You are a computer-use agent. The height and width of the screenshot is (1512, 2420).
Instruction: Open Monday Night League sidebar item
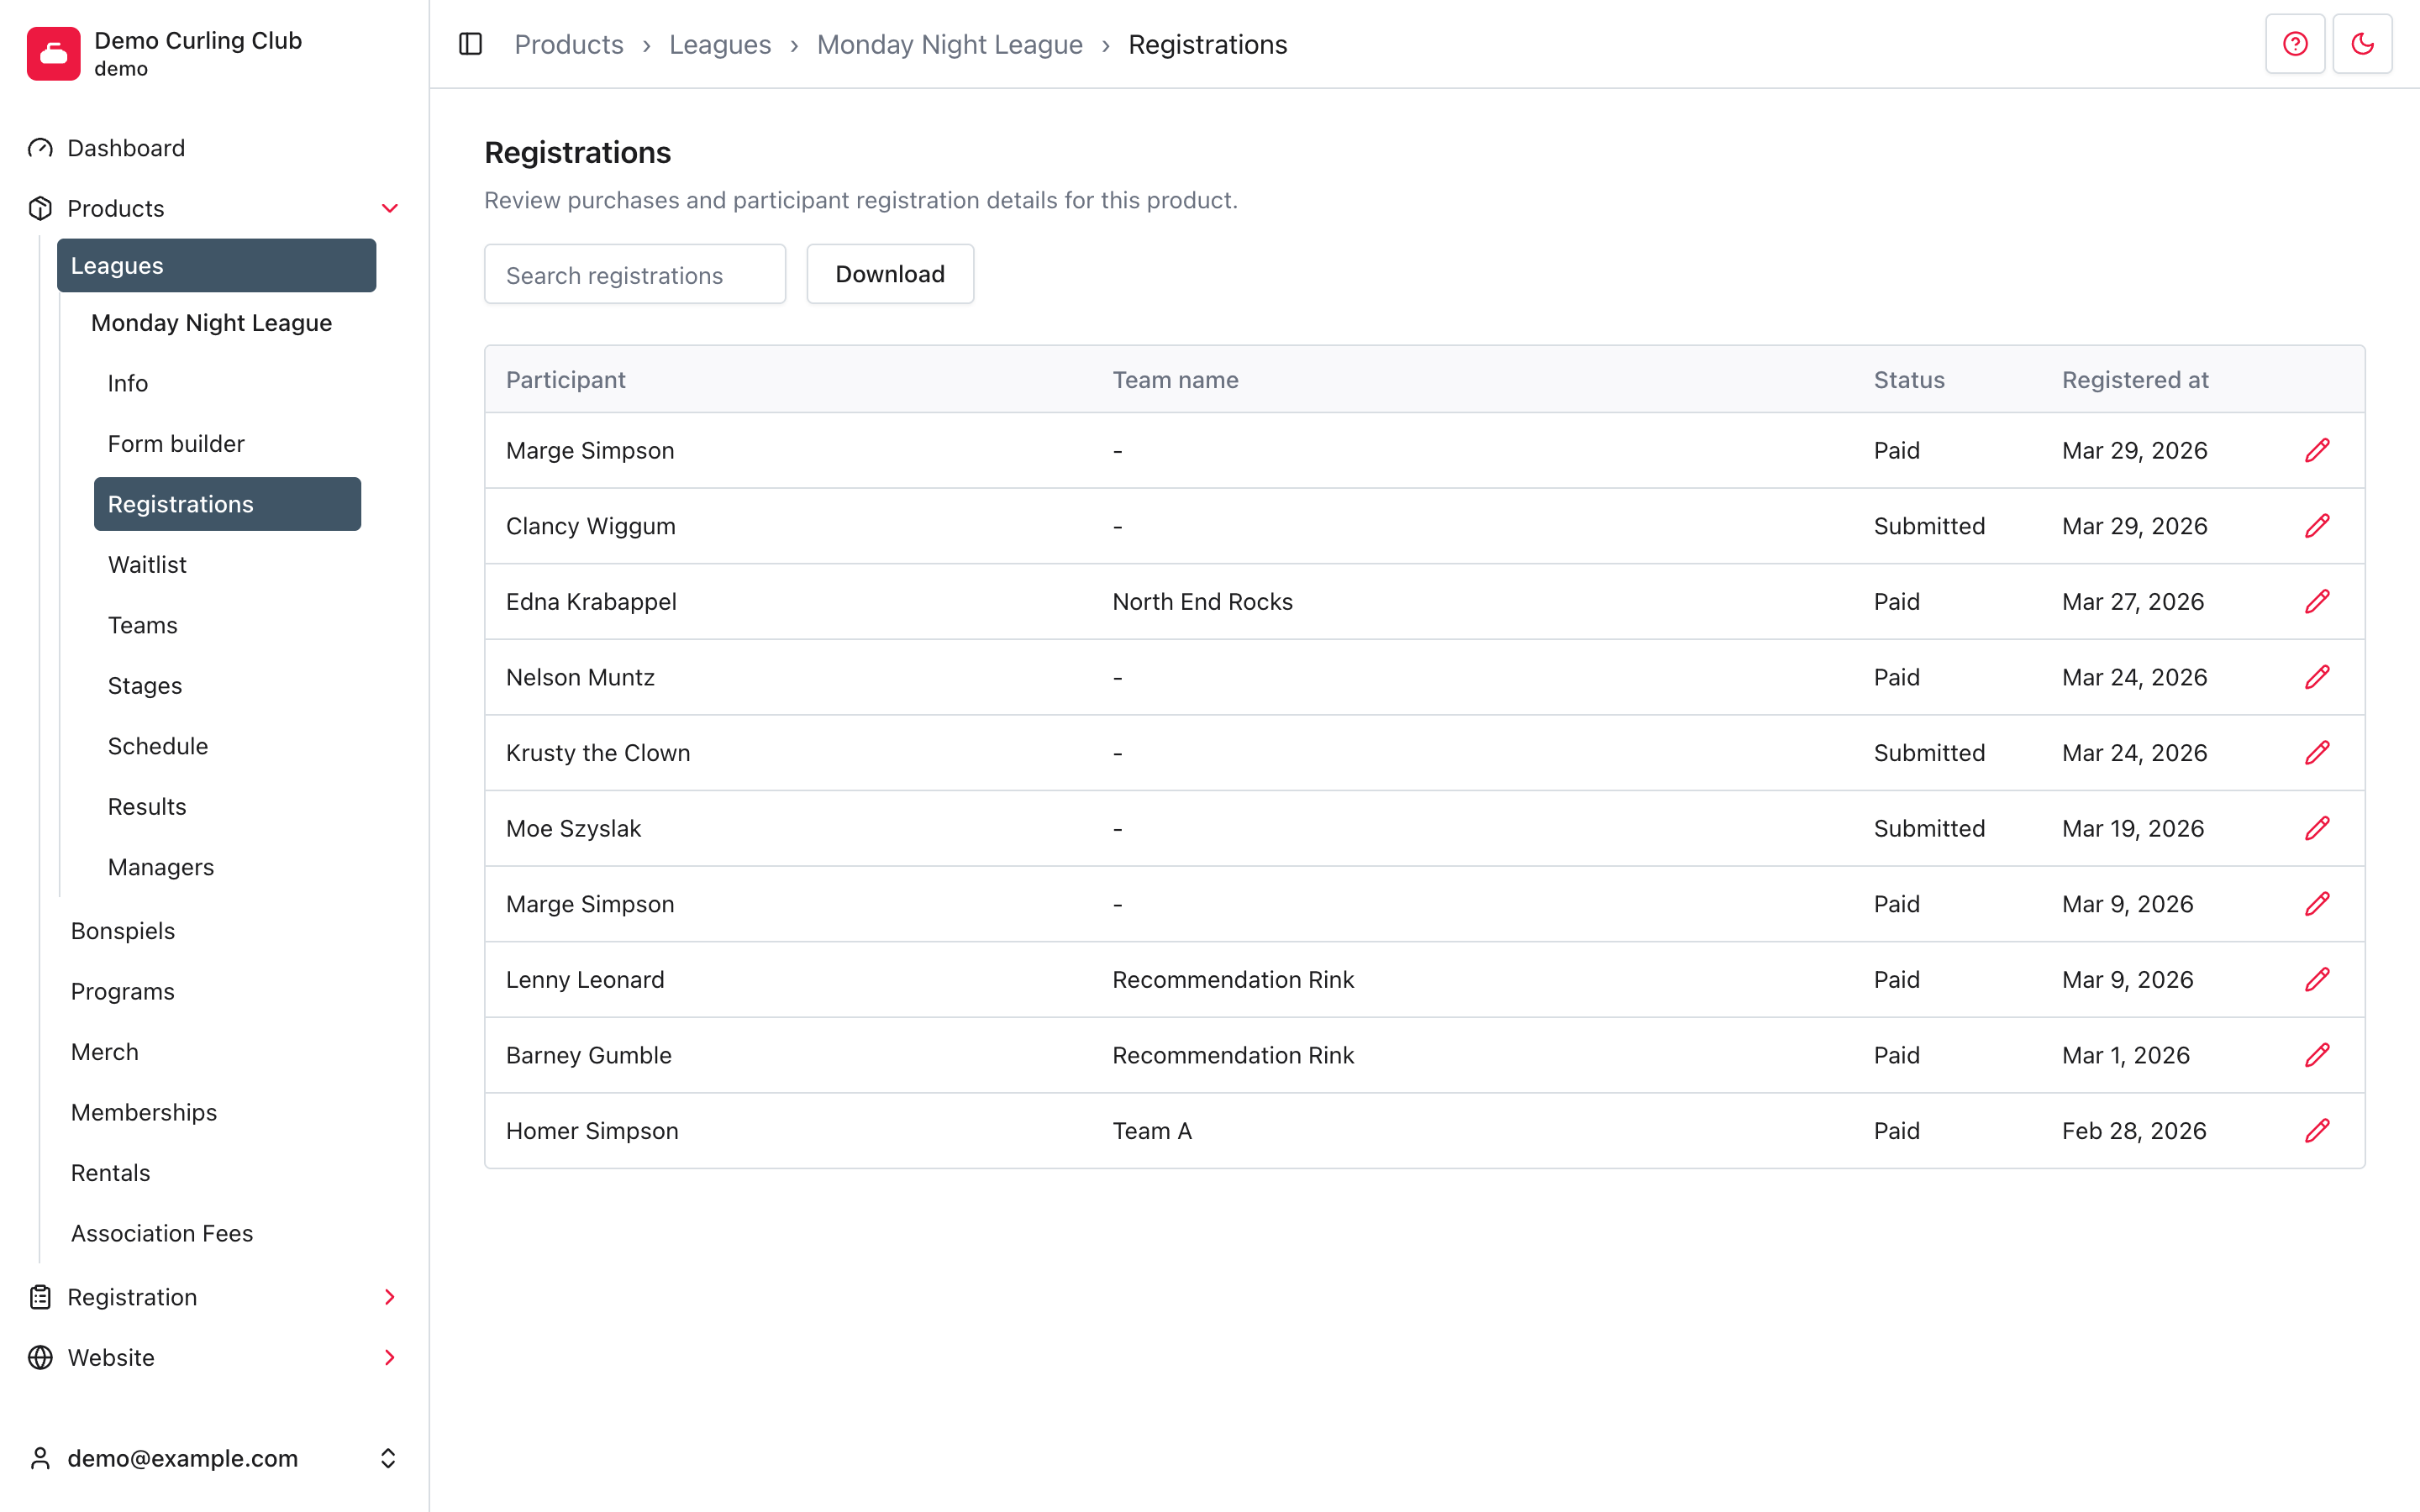coord(211,322)
